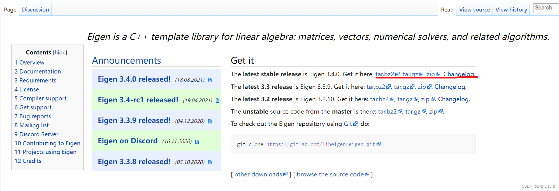Open the View source tab

475,10
